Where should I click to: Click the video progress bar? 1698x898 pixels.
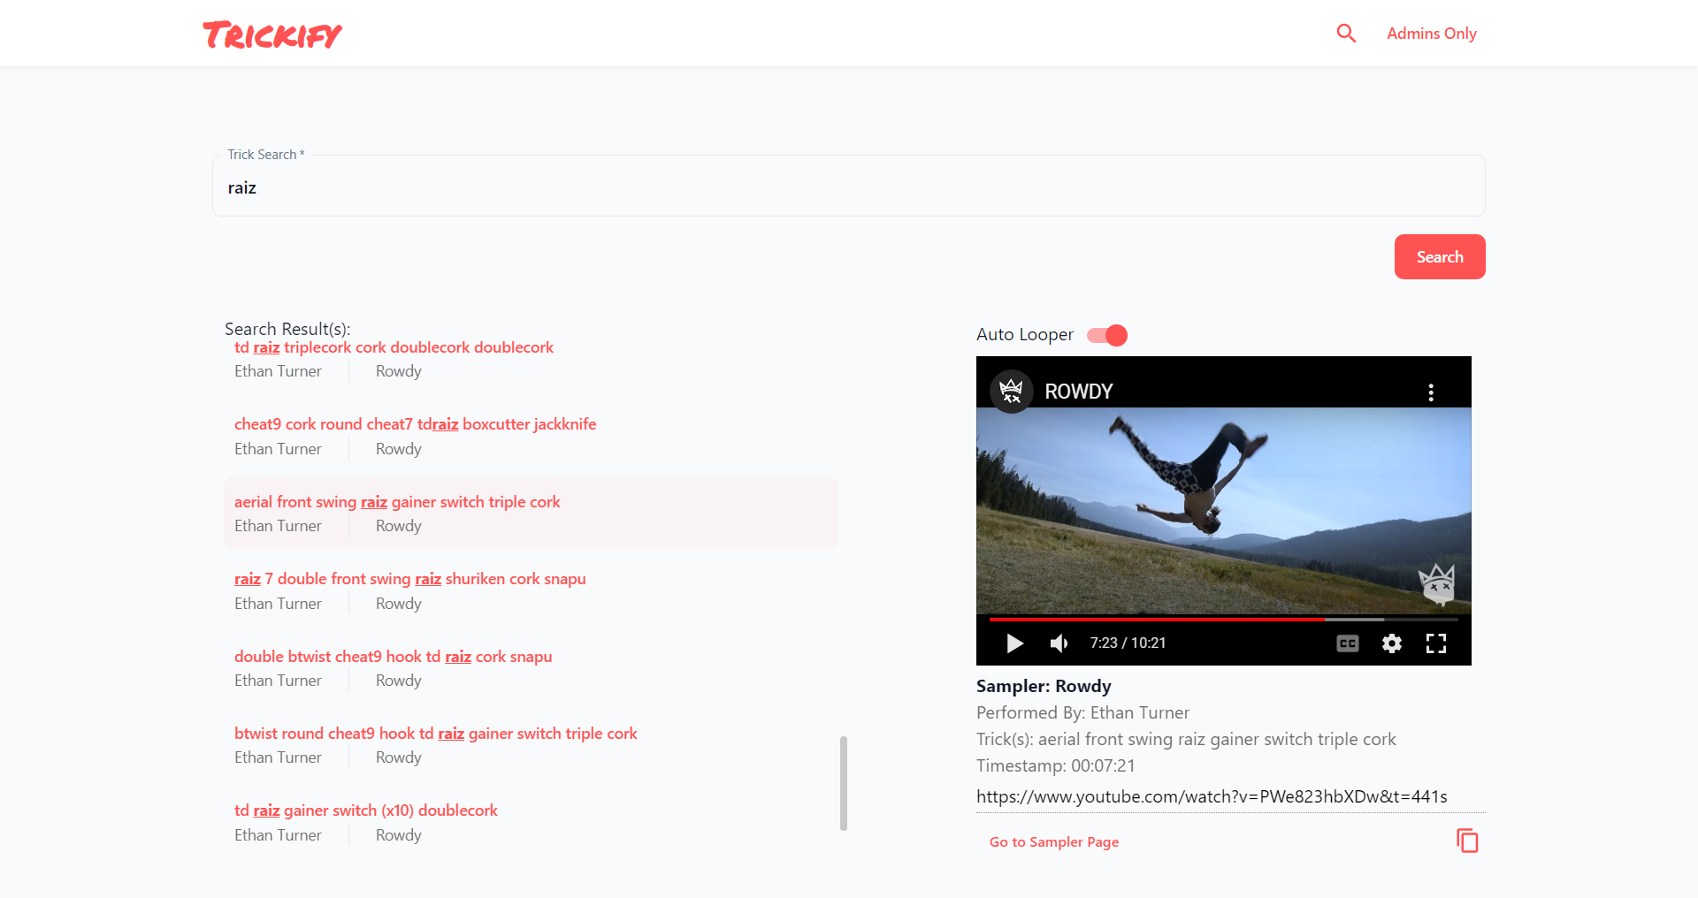pos(1223,620)
